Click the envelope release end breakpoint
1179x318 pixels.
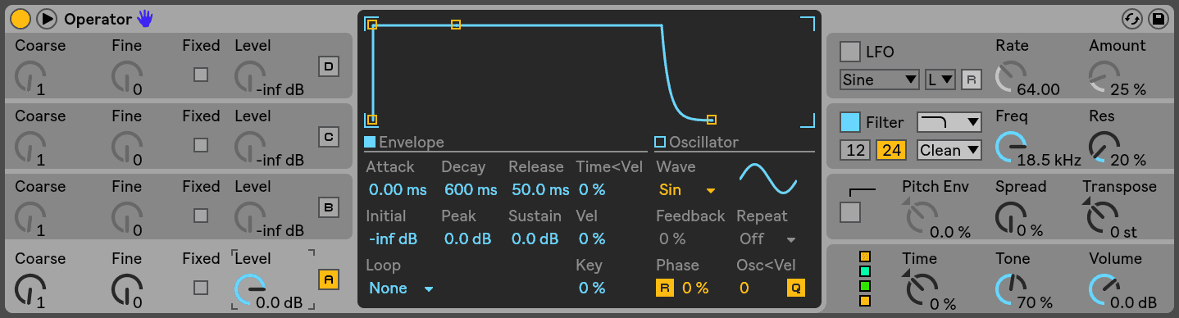tap(711, 120)
